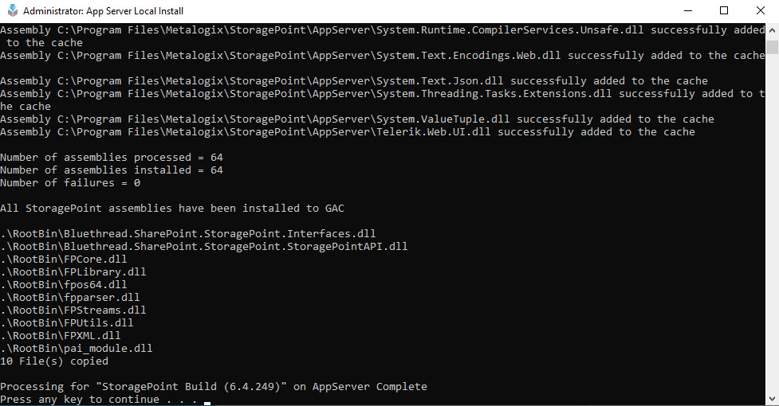Click the "Press any key to continue" prompt
Image resolution: width=779 pixels, height=406 pixels.
101,400
